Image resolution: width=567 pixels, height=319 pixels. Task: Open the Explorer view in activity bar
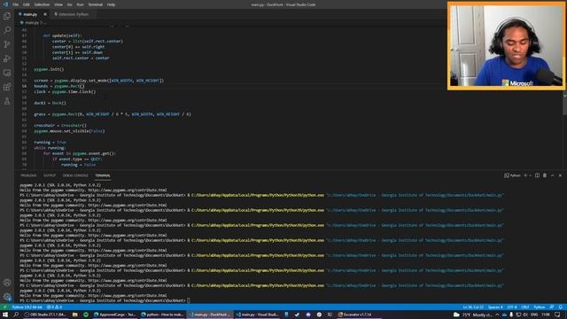point(7,16)
